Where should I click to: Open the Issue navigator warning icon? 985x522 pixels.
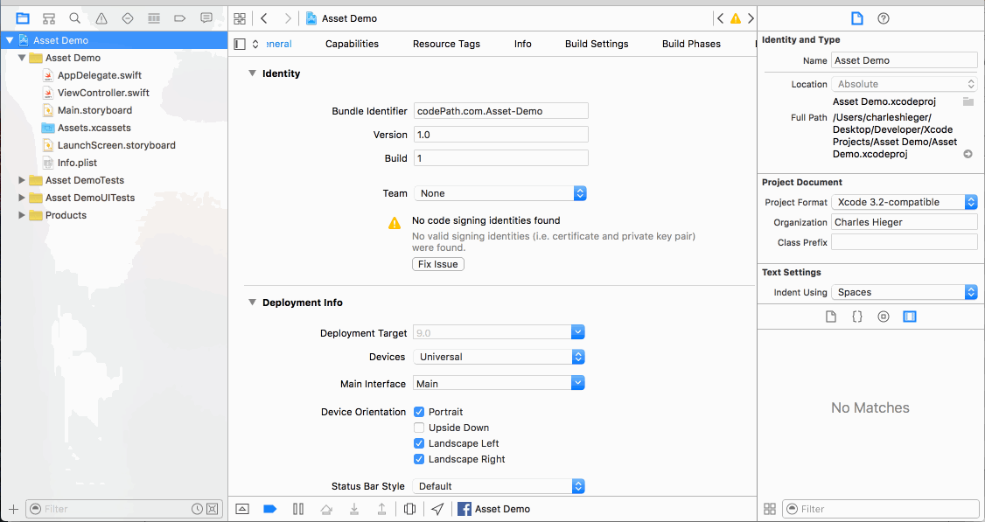click(x=101, y=18)
